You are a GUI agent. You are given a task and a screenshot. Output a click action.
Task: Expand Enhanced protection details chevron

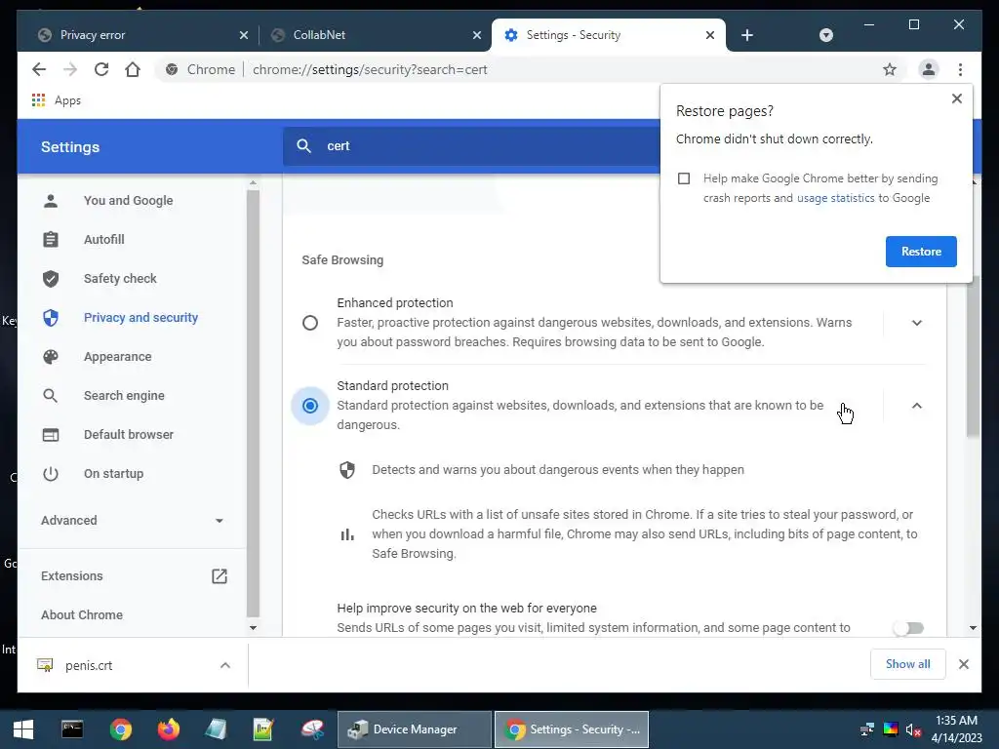pyautogui.click(x=917, y=323)
